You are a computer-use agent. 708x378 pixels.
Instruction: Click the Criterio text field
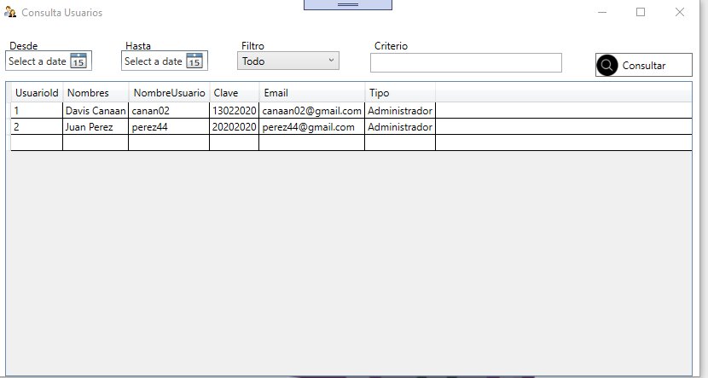pyautogui.click(x=466, y=63)
